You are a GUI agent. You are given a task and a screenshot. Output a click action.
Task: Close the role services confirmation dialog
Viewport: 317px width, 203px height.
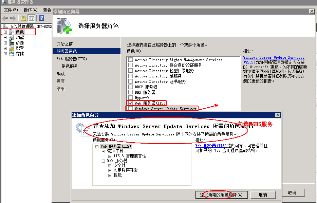278,115
